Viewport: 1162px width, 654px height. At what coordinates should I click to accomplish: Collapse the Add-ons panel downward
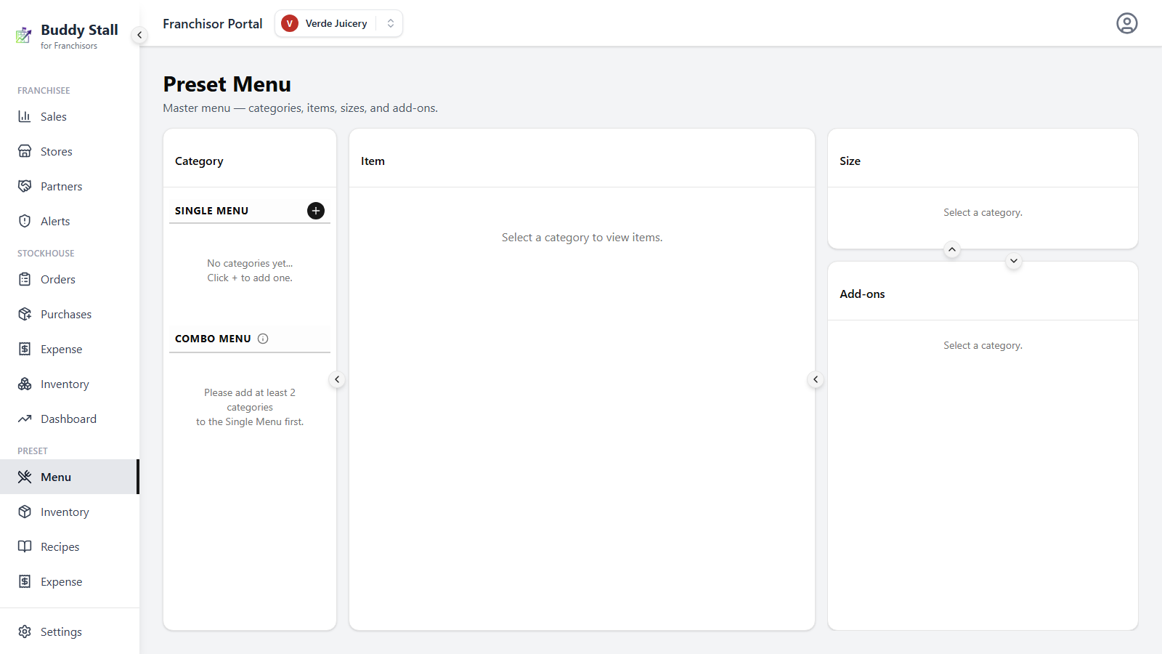(1014, 261)
